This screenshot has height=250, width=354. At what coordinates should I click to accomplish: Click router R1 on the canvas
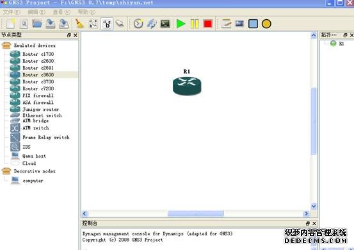(x=187, y=86)
